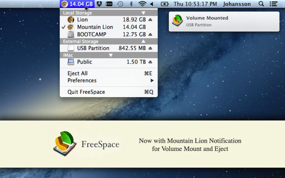Screen dimensions: 285x178
Task: Collapse the iMac section triangle
Action: click(111, 55)
